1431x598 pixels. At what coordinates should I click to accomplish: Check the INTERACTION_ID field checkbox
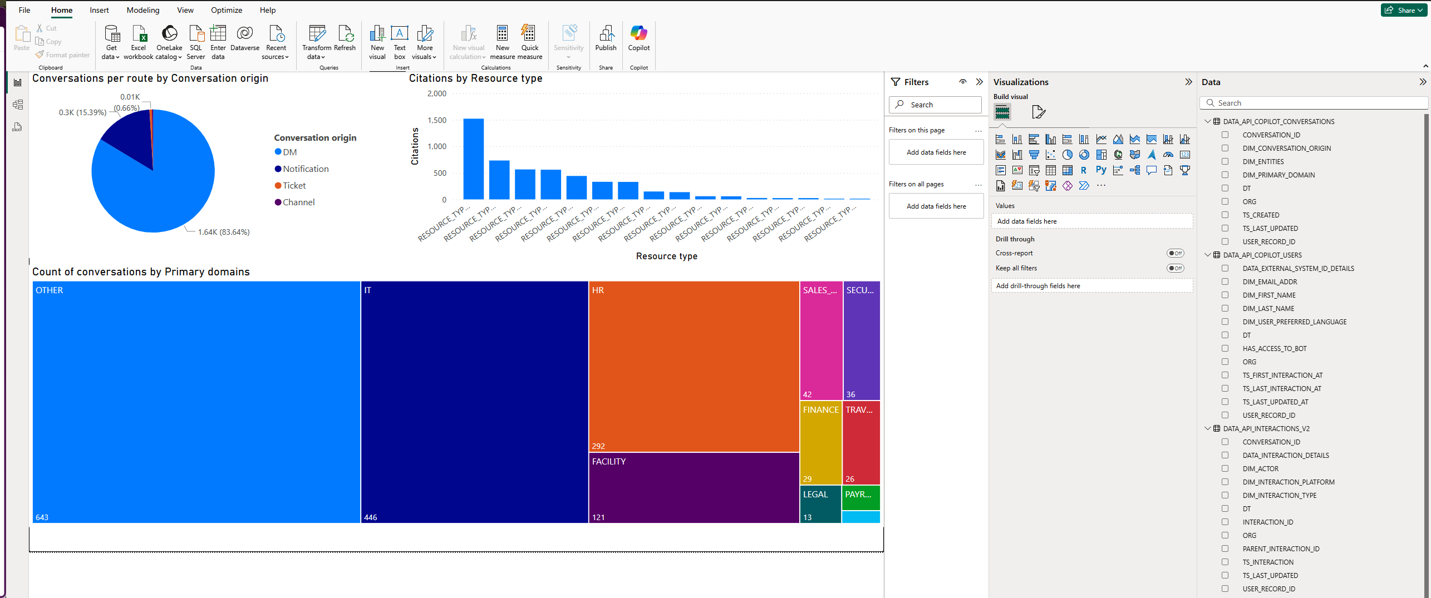click(x=1225, y=522)
